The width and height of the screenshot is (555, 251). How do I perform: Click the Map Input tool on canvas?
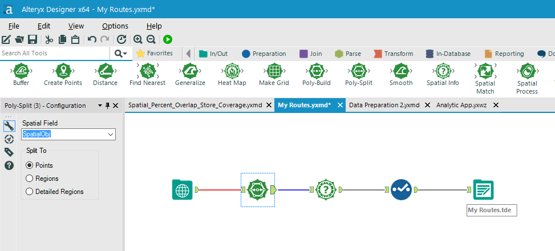pyautogui.click(x=183, y=190)
